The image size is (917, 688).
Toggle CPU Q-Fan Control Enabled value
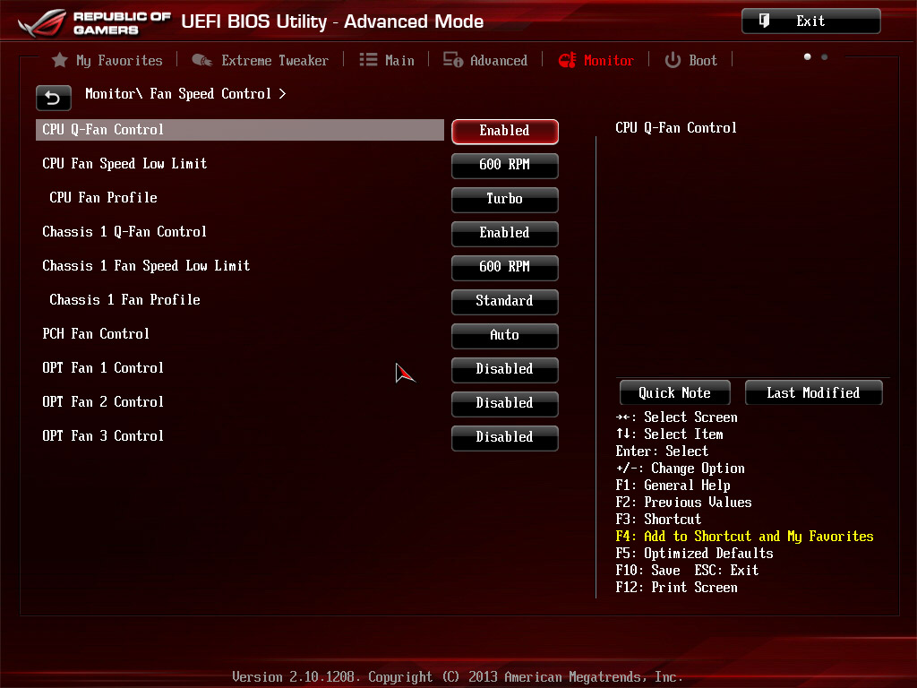coord(505,131)
